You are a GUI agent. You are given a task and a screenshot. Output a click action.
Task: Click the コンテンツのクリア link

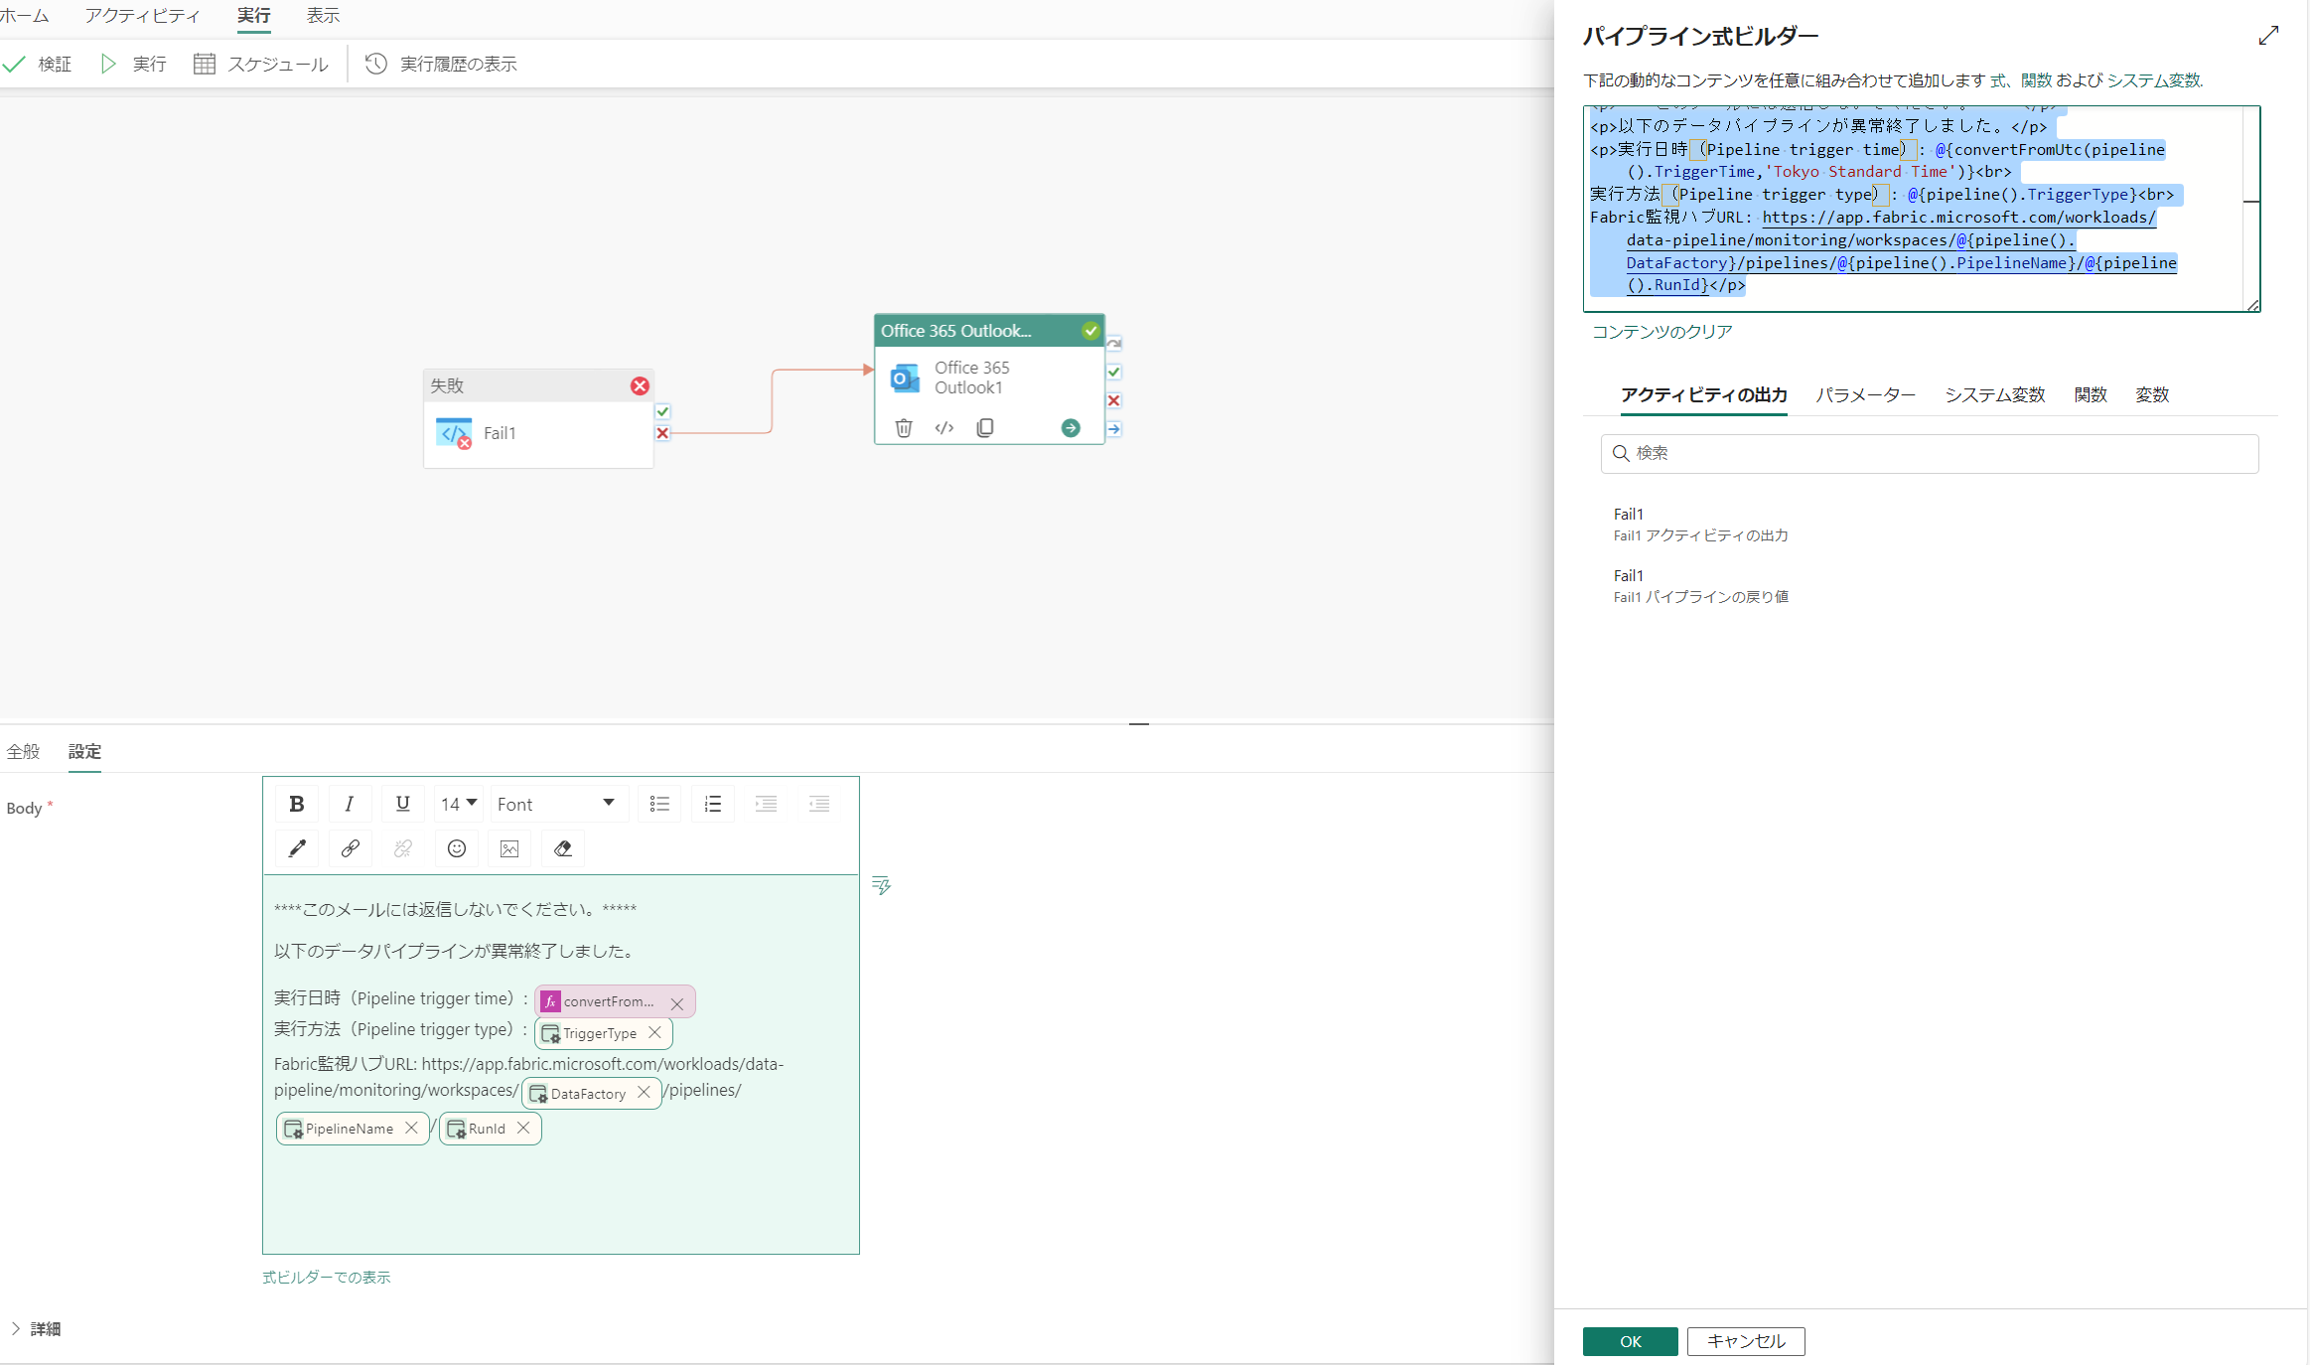pyautogui.click(x=1661, y=332)
